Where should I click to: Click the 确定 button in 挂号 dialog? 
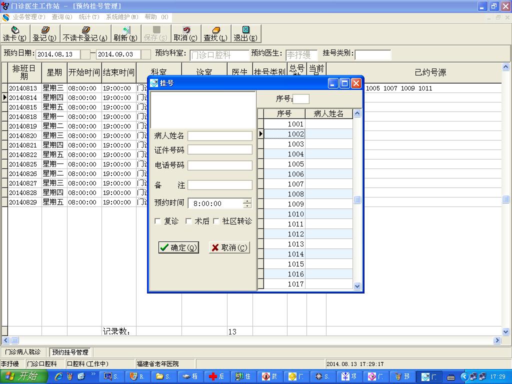[x=178, y=247]
